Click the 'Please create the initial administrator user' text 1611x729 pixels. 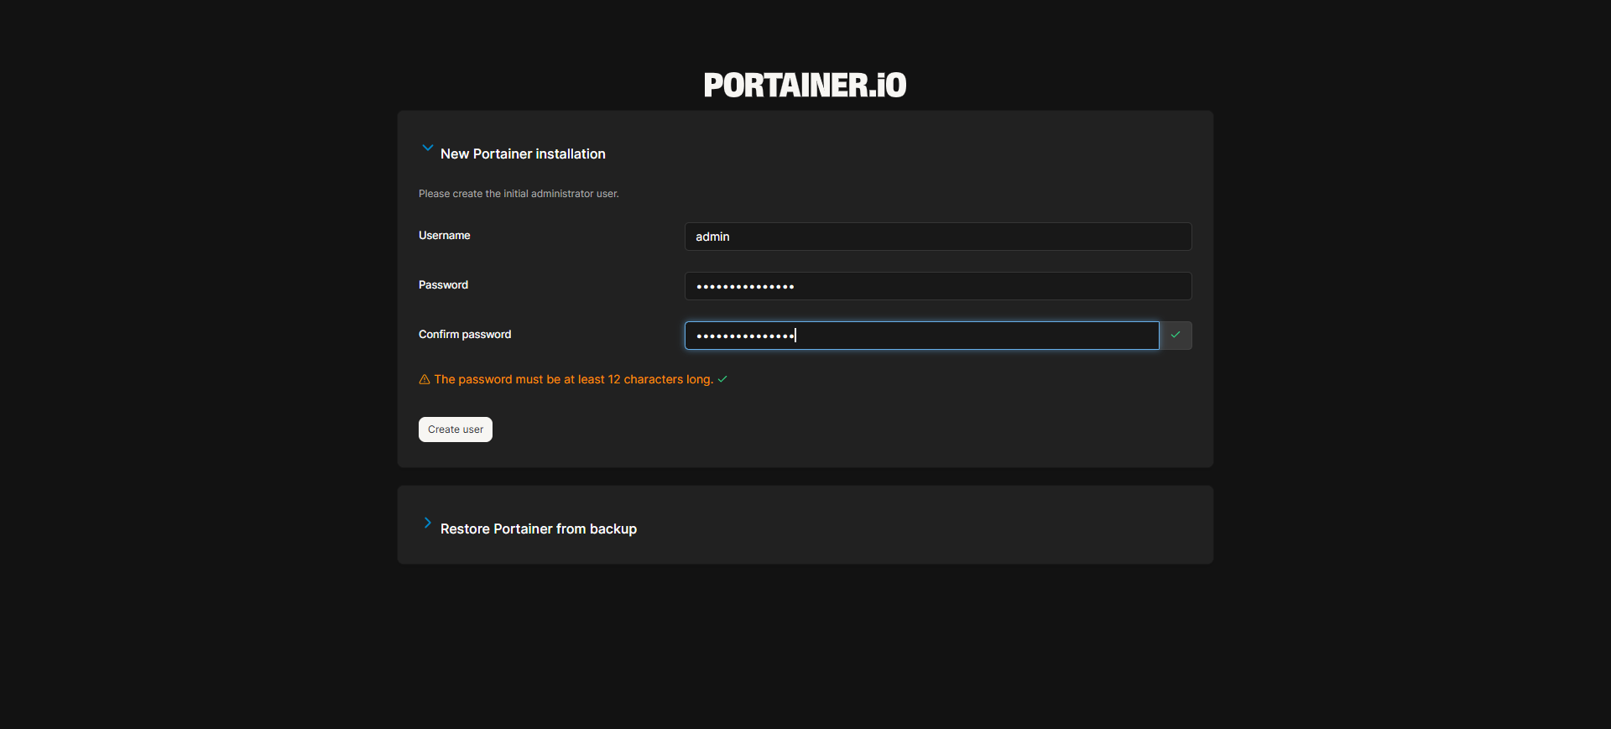519,194
